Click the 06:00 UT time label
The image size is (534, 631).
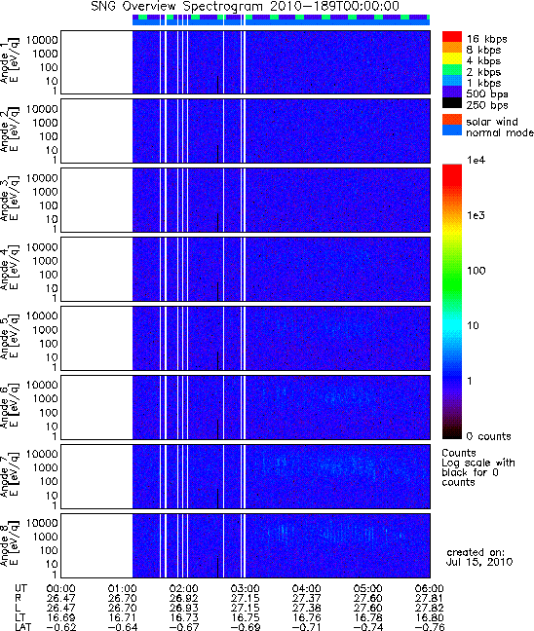click(430, 589)
